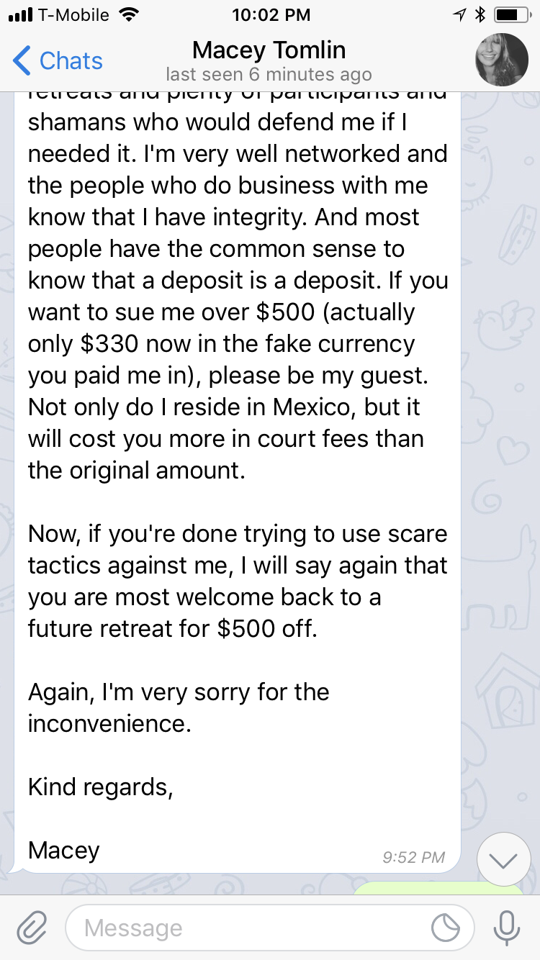Tap the 10:02 PM status bar clock

(271, 14)
